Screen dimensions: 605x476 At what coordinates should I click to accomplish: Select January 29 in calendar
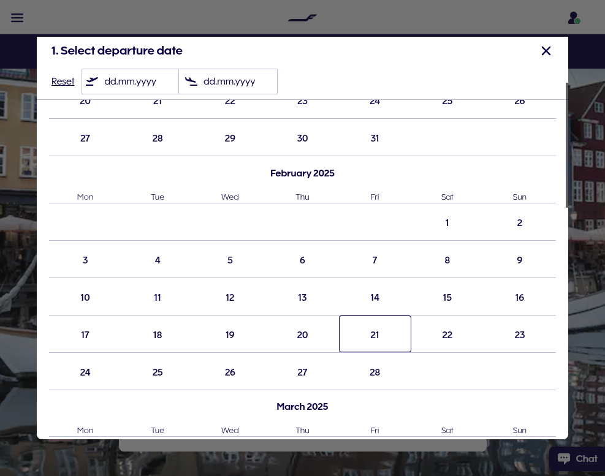[x=230, y=138]
